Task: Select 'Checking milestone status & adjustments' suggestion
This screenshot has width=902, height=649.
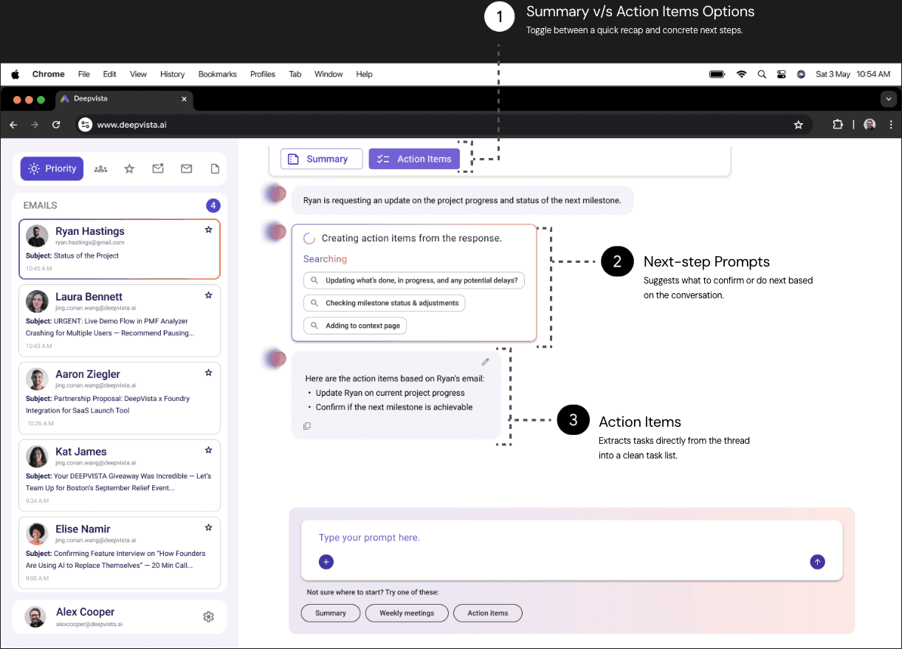Action: 385,303
